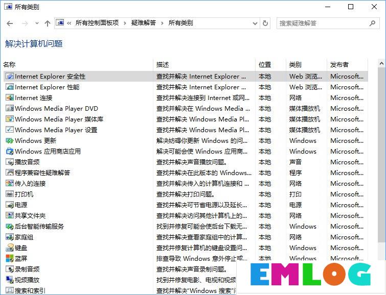The width and height of the screenshot is (386, 295).
Task: Select the 电源 troubleshooter icon
Action: [x=10, y=205]
